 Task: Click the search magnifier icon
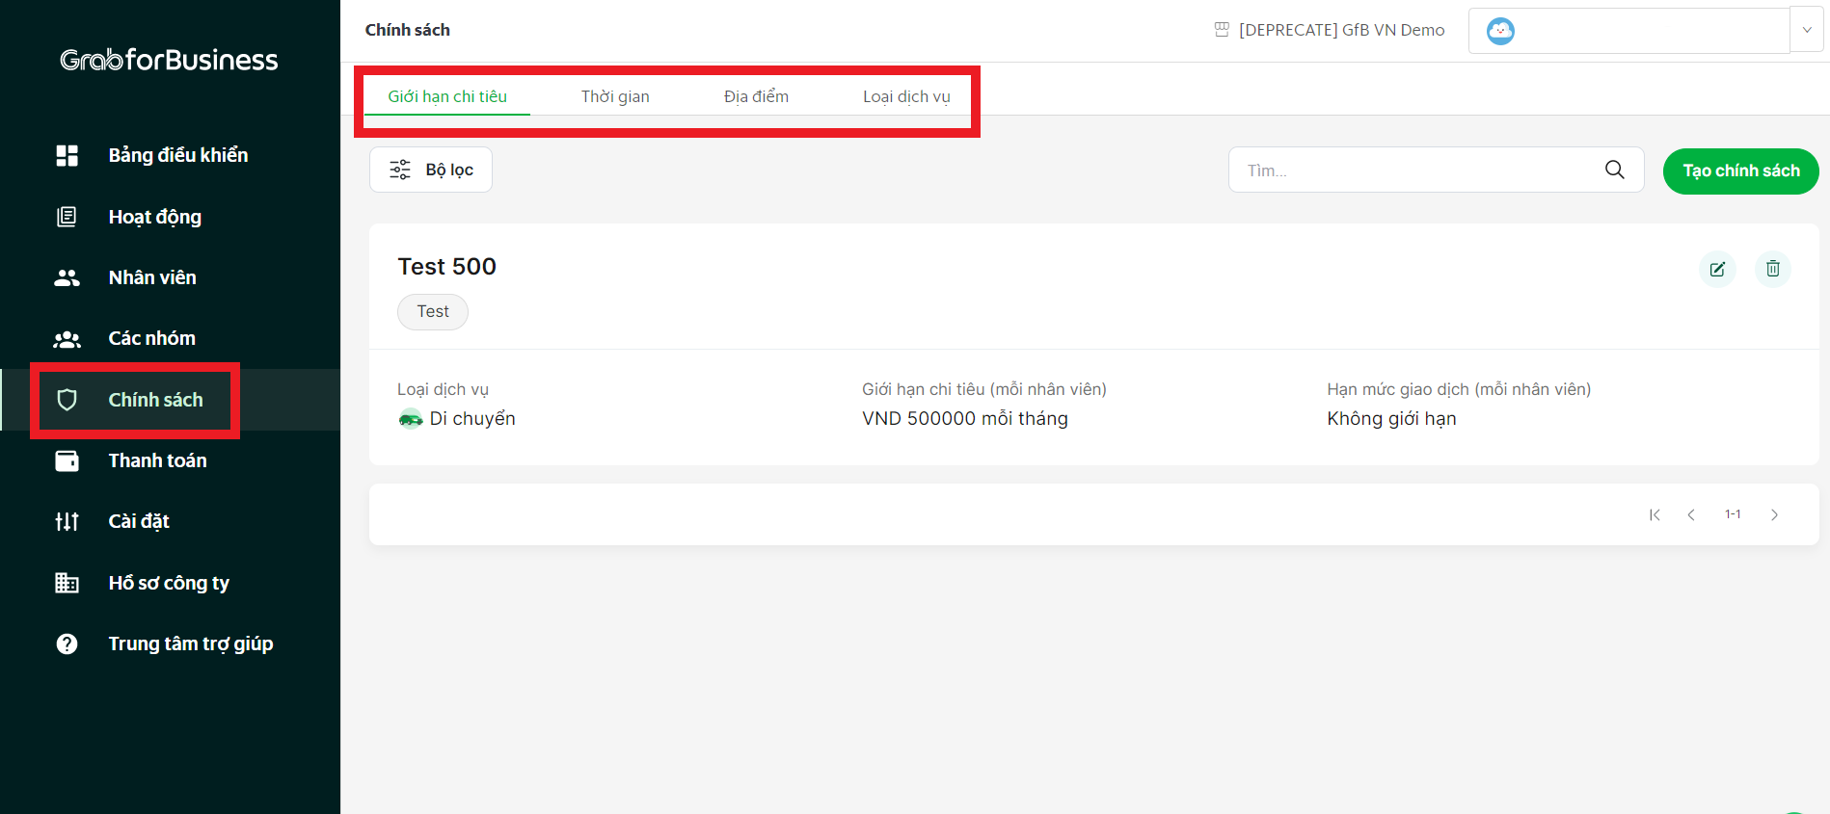(x=1614, y=170)
